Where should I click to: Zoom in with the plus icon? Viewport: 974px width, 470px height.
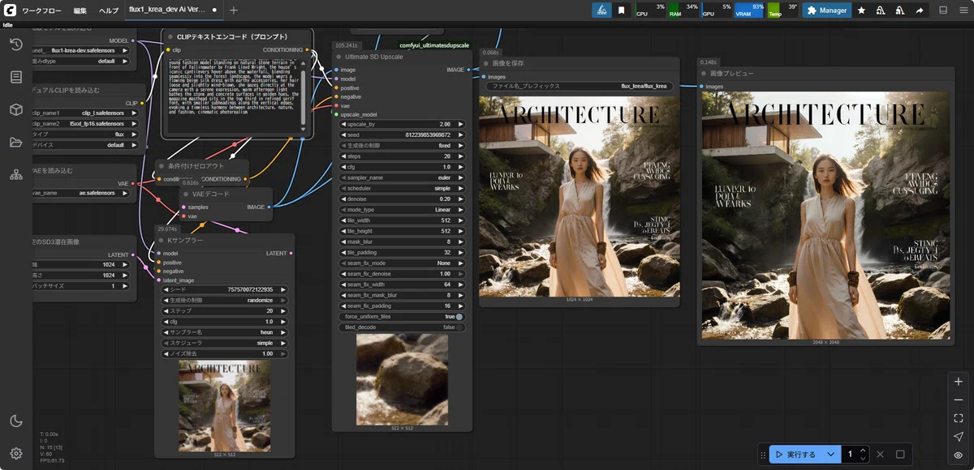[959, 382]
